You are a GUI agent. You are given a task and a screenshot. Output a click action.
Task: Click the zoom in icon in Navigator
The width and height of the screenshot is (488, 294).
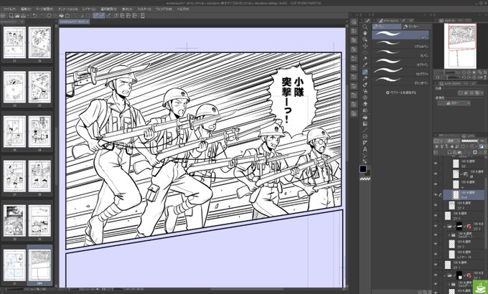click(469, 72)
